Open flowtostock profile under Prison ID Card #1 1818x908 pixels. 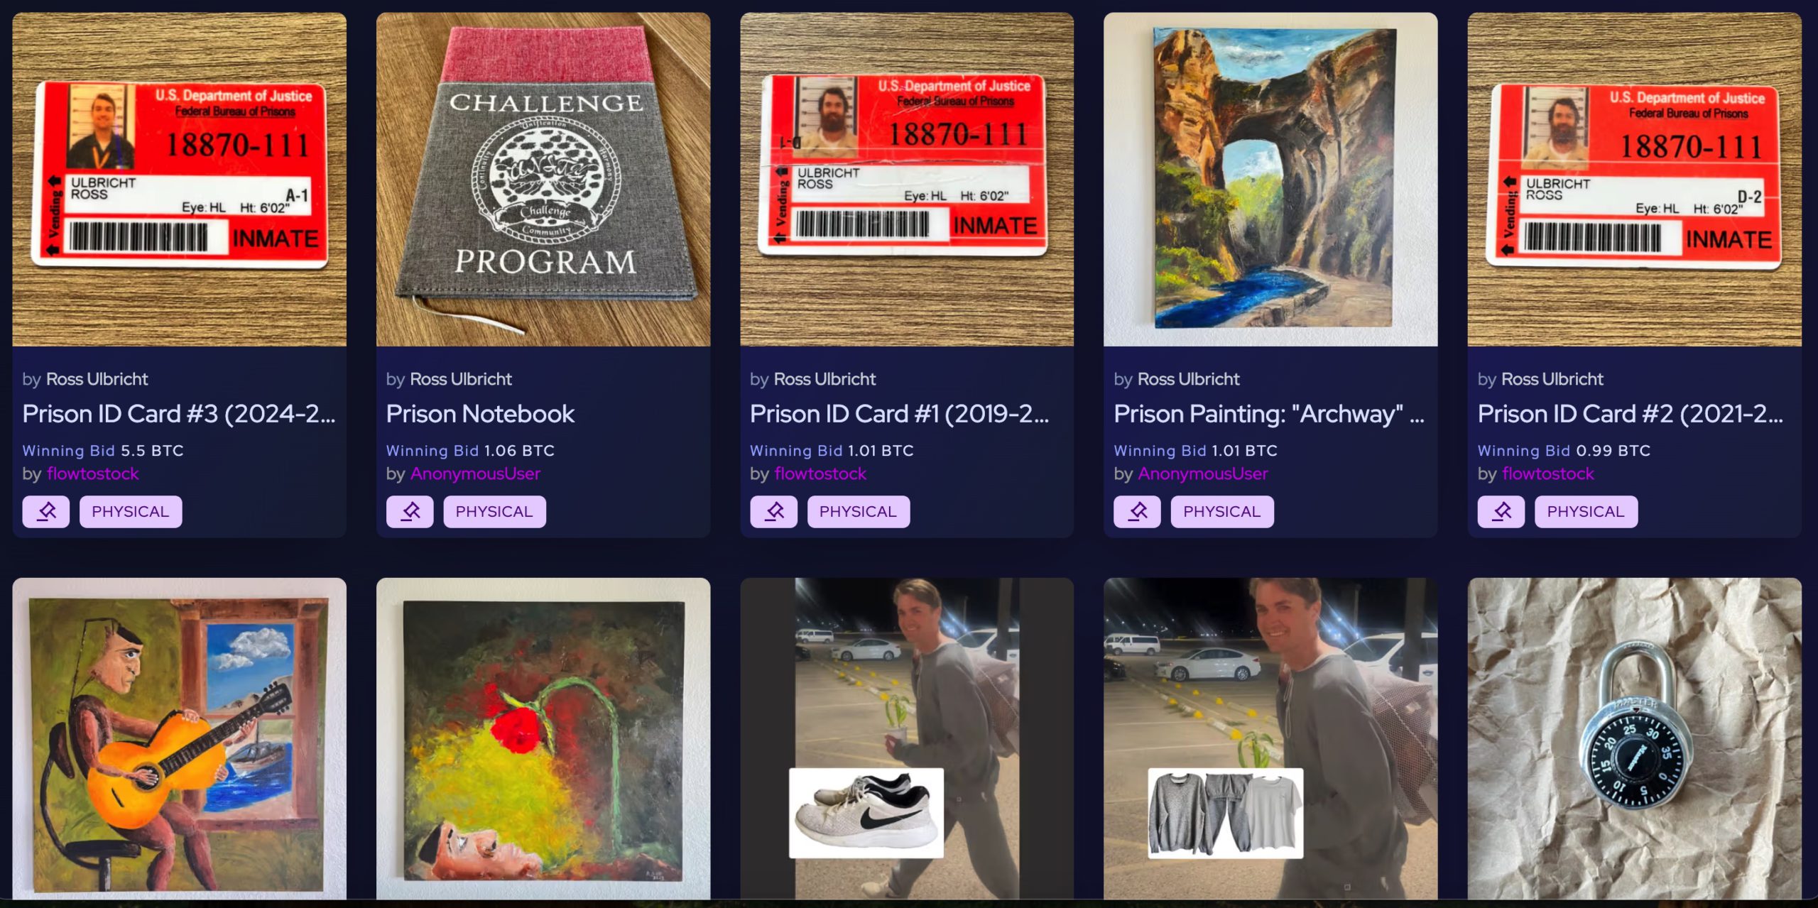point(820,474)
